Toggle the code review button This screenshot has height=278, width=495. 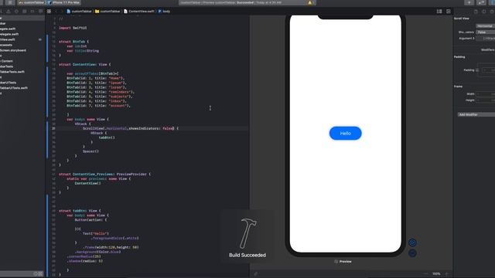[x=481, y=2]
